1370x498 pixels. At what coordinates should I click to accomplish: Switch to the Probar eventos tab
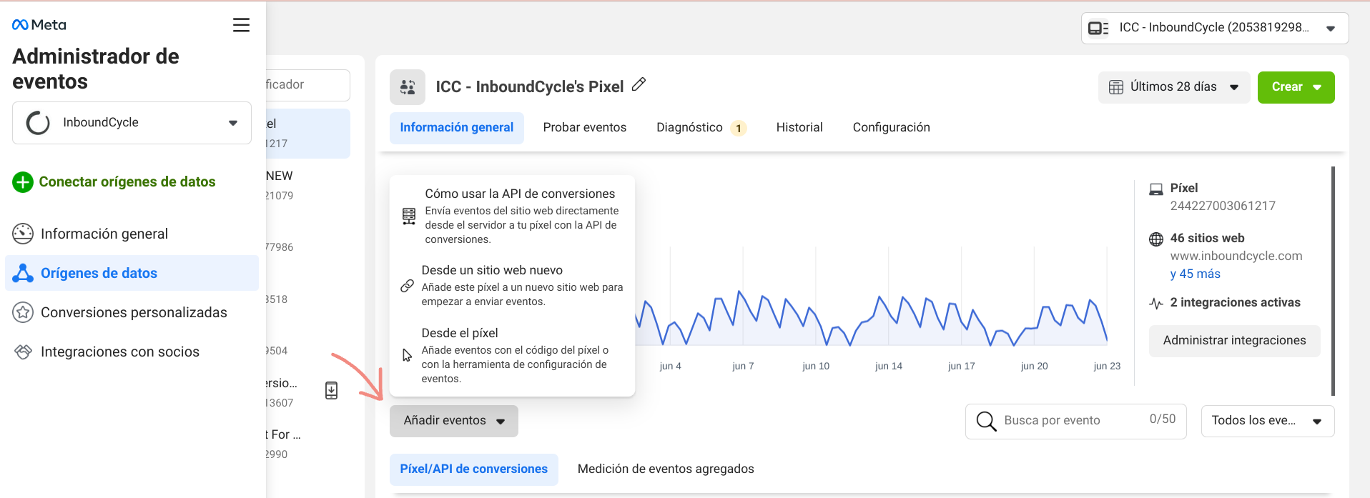tap(584, 128)
